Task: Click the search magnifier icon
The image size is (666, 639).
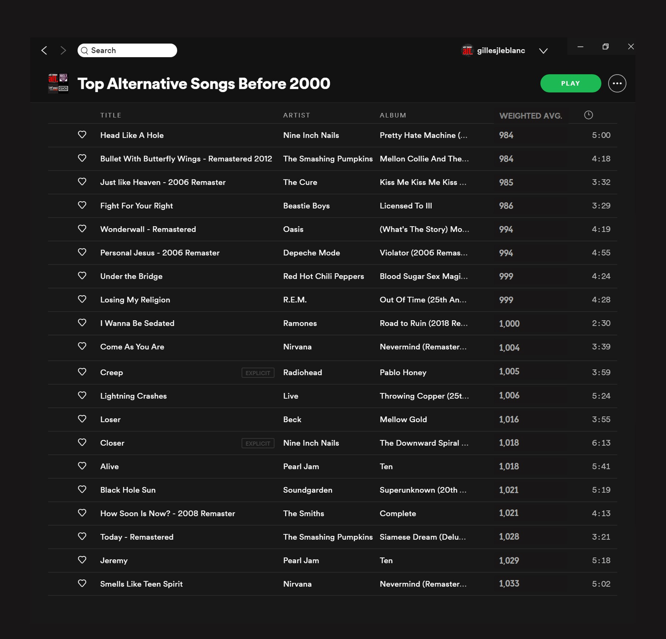Action: pyautogui.click(x=84, y=50)
